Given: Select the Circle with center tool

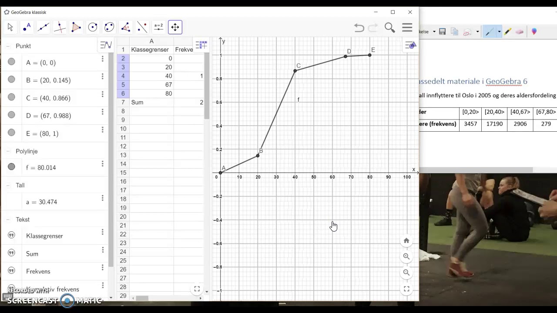Looking at the screenshot, I should [93, 27].
